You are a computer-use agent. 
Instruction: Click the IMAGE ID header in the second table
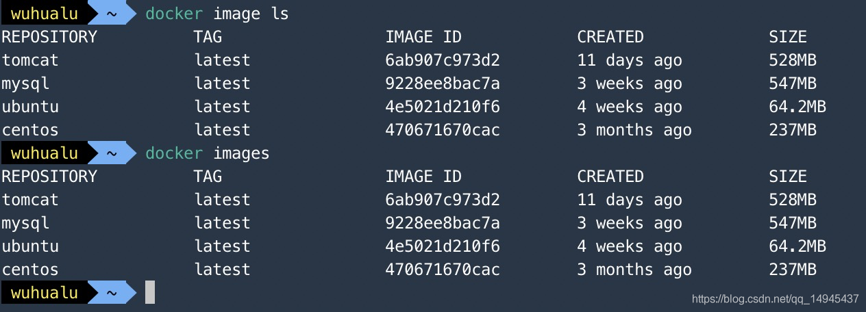(423, 177)
